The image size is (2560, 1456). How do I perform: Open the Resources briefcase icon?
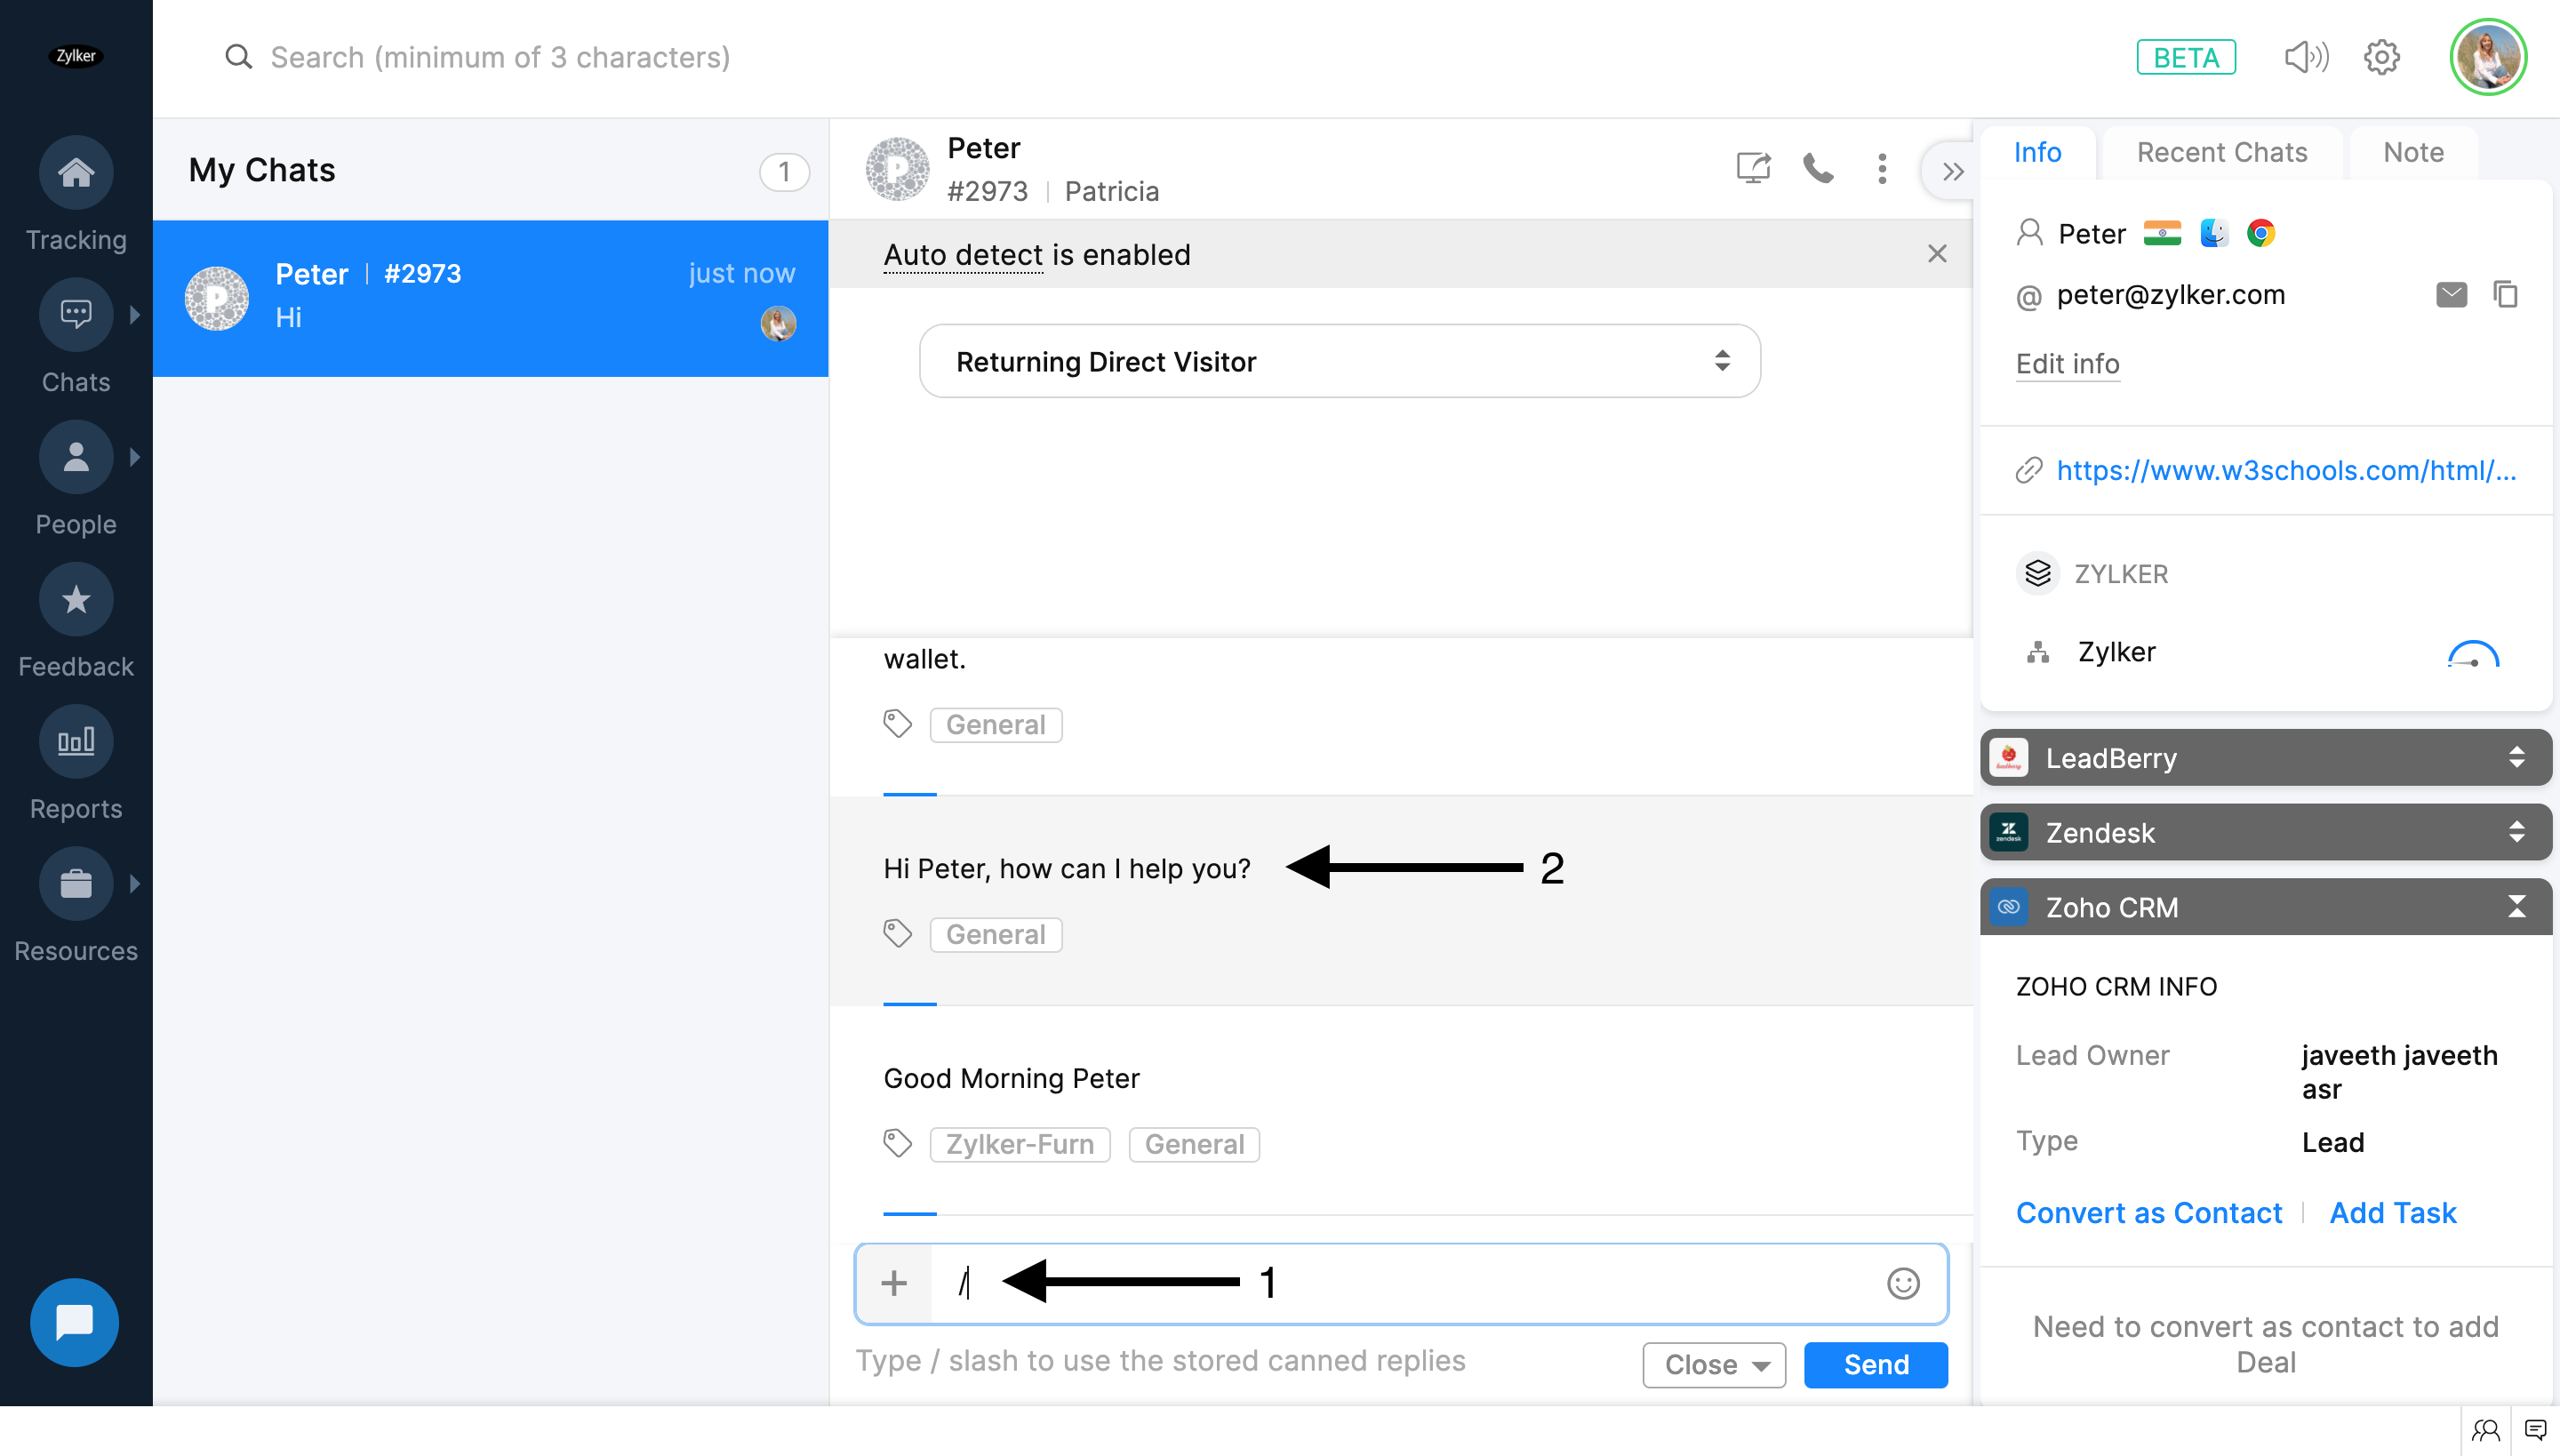(76, 883)
